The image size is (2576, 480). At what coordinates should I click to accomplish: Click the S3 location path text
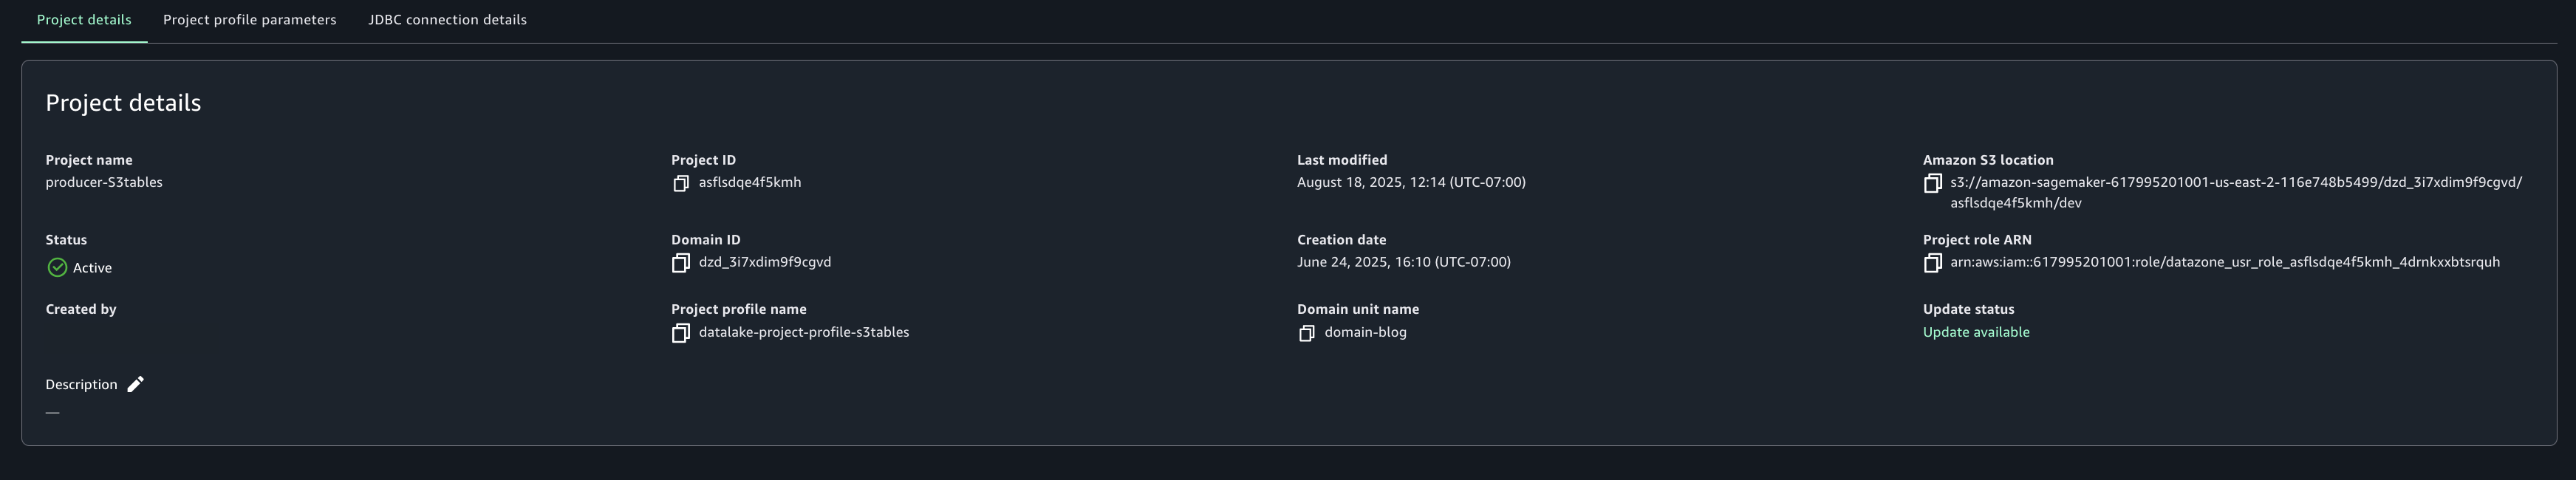pyautogui.click(x=2235, y=183)
